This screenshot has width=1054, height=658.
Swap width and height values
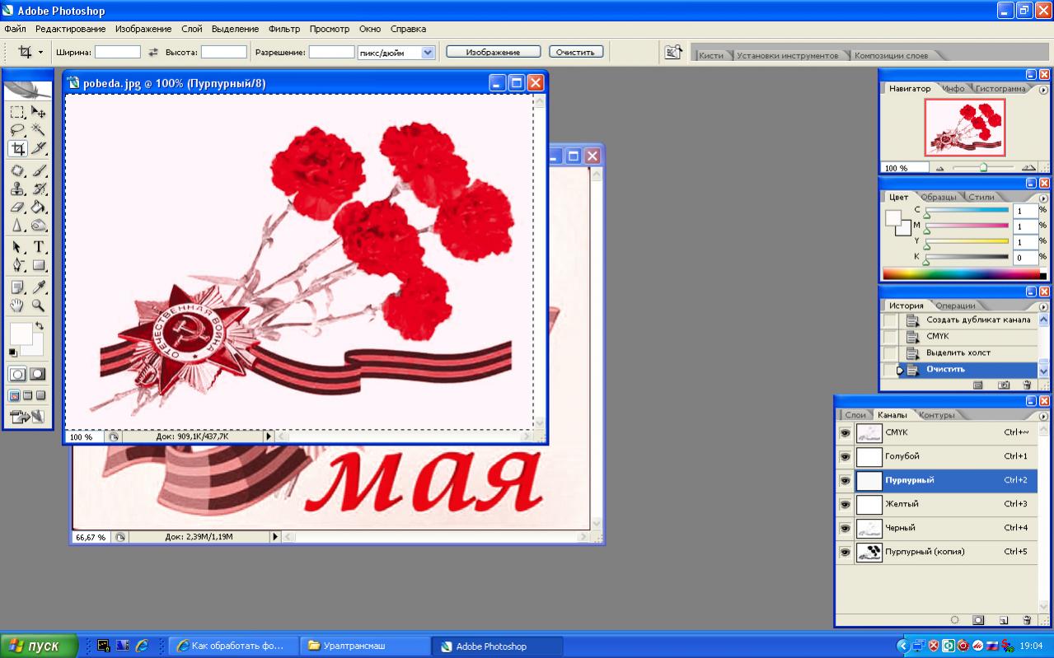tap(152, 52)
